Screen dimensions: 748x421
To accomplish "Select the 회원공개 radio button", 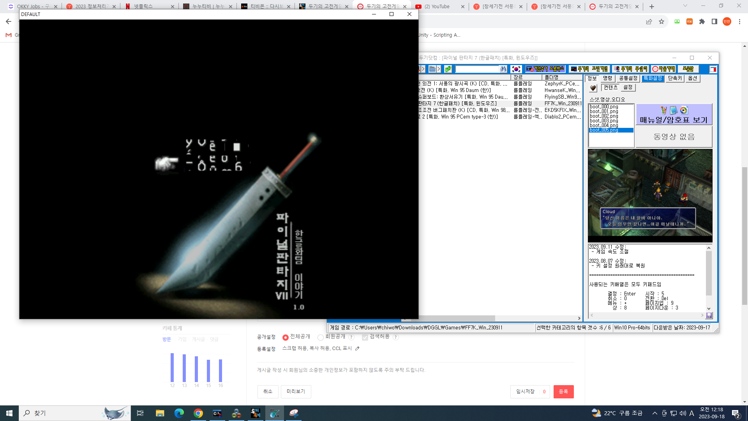I will pyautogui.click(x=320, y=338).
